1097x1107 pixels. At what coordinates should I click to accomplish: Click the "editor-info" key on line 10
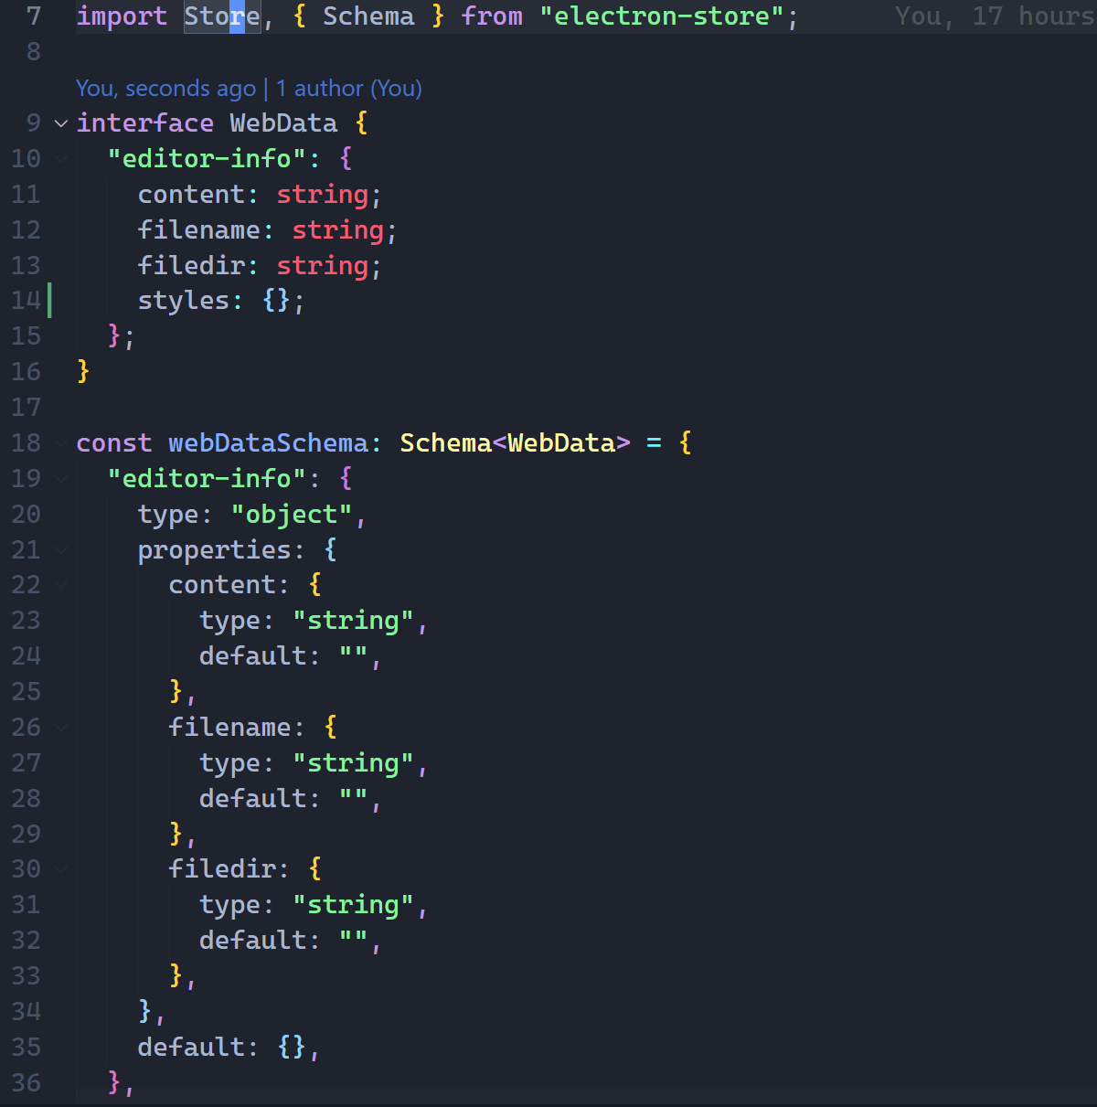(207, 159)
